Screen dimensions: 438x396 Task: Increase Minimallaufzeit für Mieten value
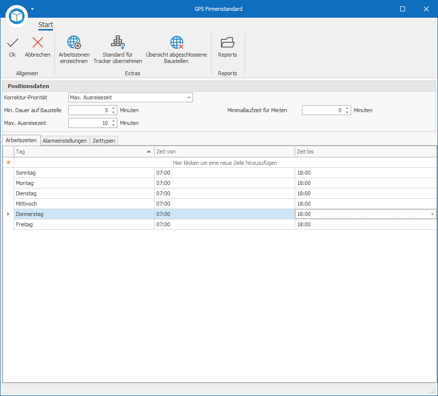tap(347, 108)
